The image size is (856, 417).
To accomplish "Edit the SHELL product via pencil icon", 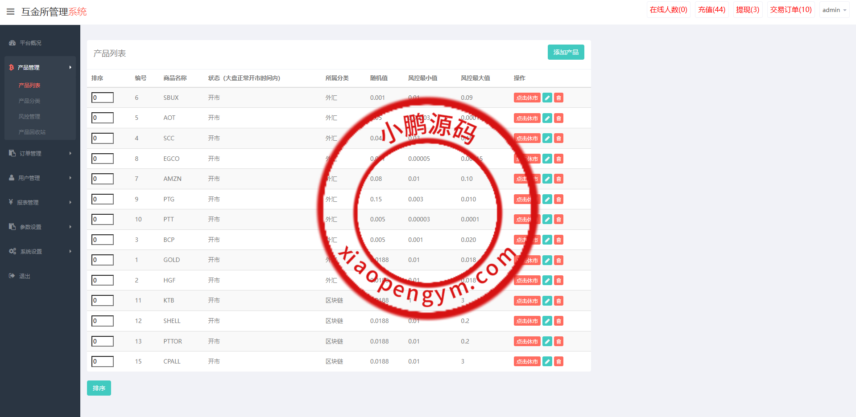I will [547, 321].
